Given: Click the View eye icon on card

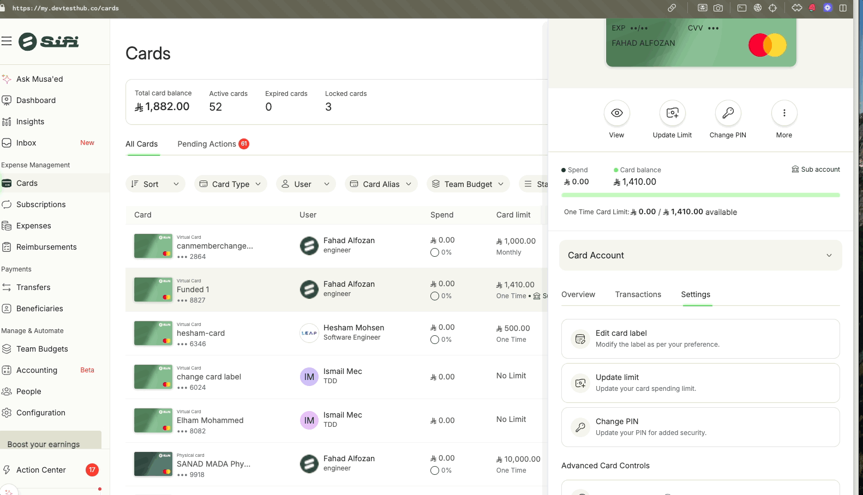Looking at the screenshot, I should (616, 113).
